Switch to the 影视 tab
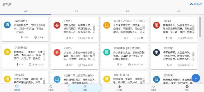Screen dimensions: 204x92 coord(127,11)
